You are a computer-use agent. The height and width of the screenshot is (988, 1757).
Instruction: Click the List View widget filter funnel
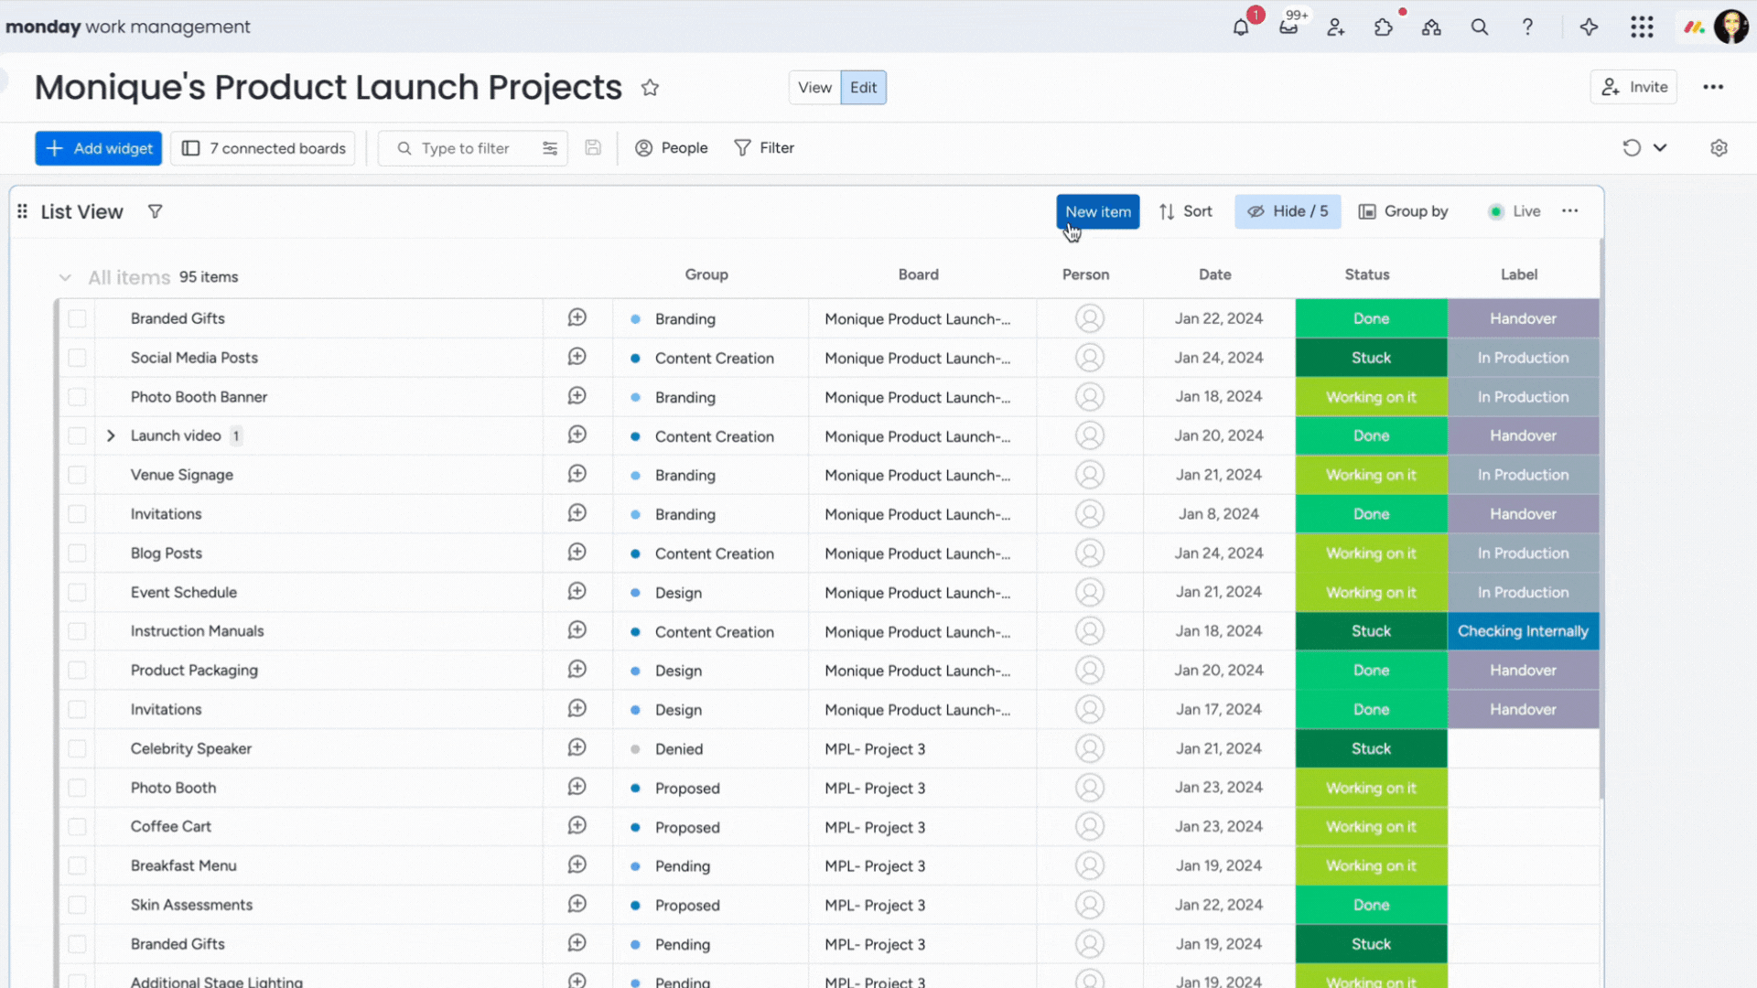156,211
